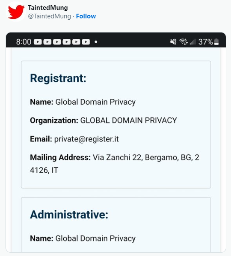The image size is (231, 256).
Task: Click the red Twitter bird avatar
Action: click(x=16, y=12)
